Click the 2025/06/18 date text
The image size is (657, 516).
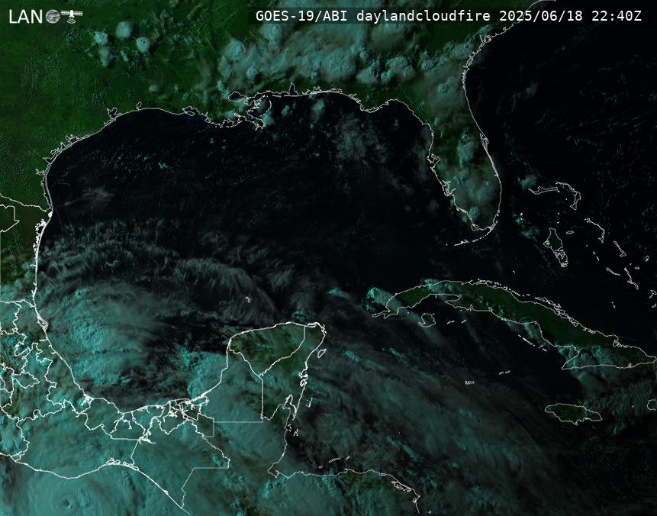[x=540, y=16]
